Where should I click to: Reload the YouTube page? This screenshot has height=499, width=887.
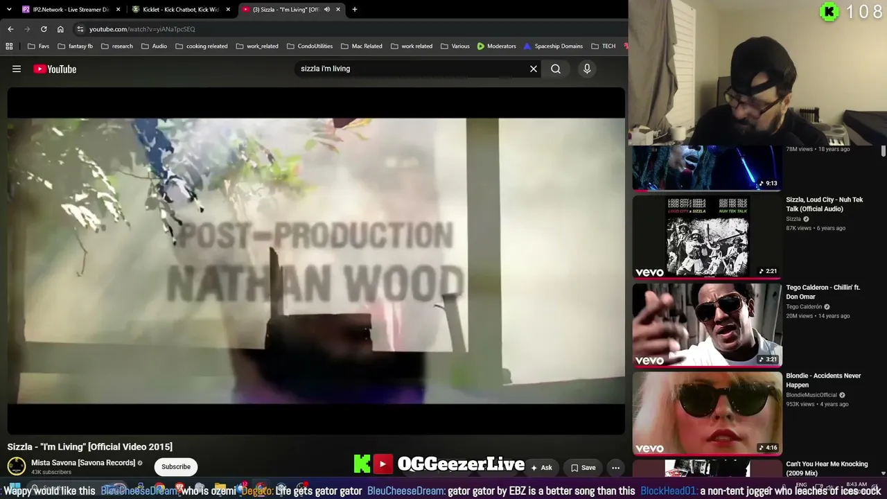click(x=44, y=29)
